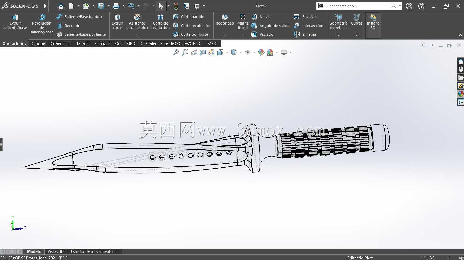Expand SOLIDWORKS main menu arrow
Viewport: 464px width, 260px height.
click(45, 6)
